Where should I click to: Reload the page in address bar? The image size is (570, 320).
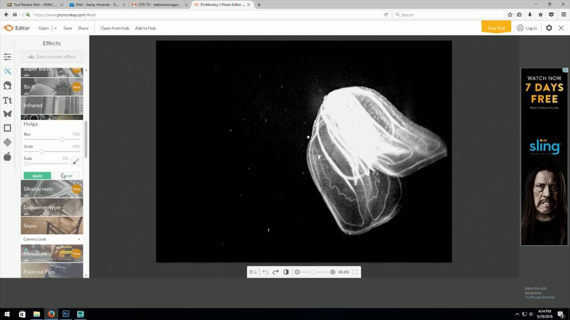point(386,15)
